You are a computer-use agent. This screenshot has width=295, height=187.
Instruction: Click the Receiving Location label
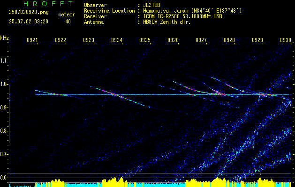[109, 11]
